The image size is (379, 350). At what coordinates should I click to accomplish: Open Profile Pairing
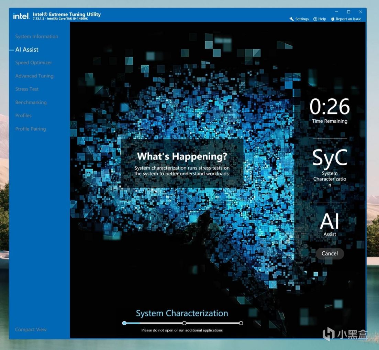pos(31,129)
